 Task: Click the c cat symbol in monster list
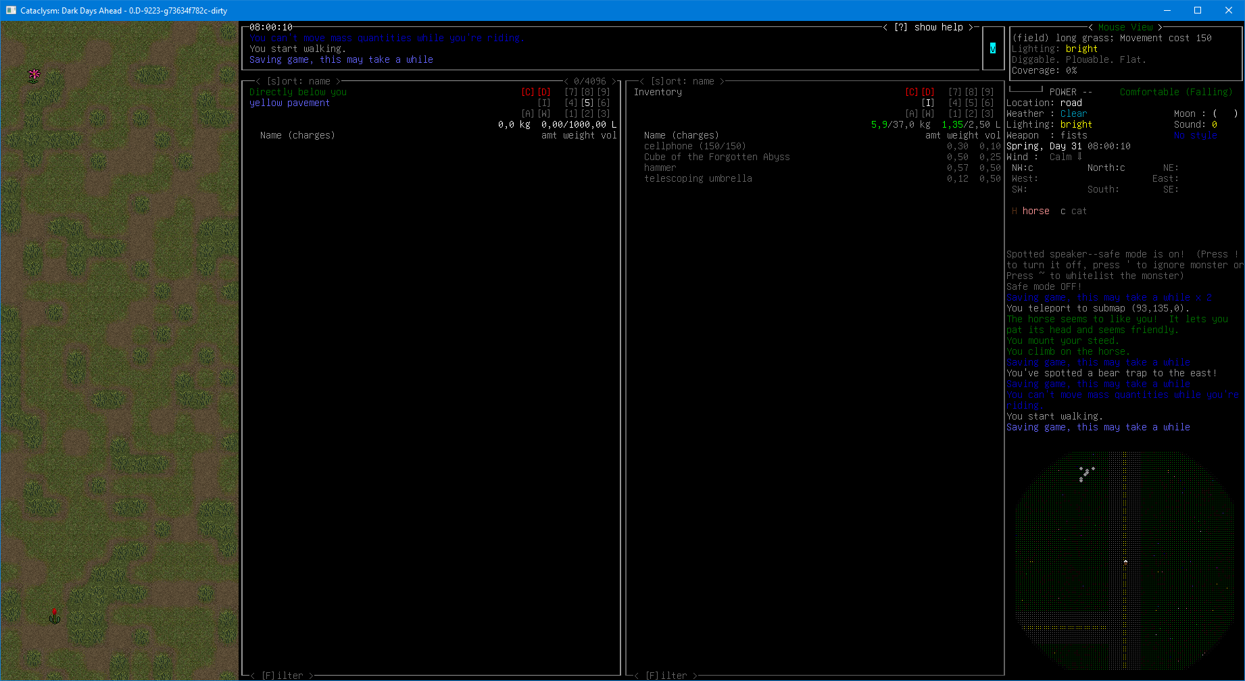click(x=1063, y=211)
